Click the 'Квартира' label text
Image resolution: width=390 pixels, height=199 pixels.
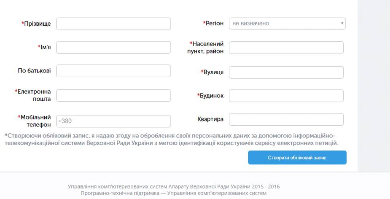[x=210, y=119]
